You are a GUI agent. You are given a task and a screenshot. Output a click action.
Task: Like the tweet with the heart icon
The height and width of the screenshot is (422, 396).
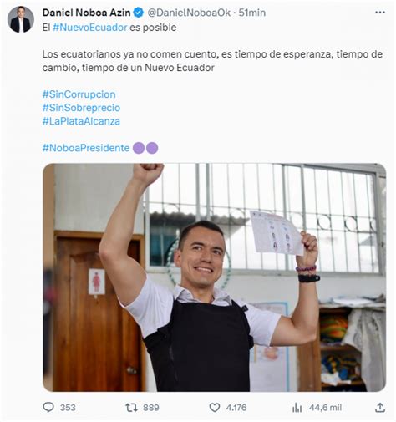coord(215,408)
